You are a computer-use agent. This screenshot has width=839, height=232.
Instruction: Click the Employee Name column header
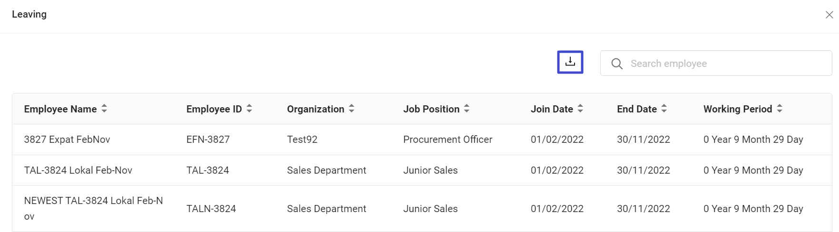(x=60, y=109)
